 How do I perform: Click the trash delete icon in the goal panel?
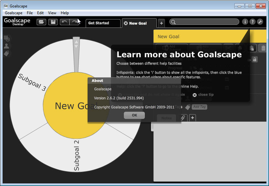[x=263, y=48]
